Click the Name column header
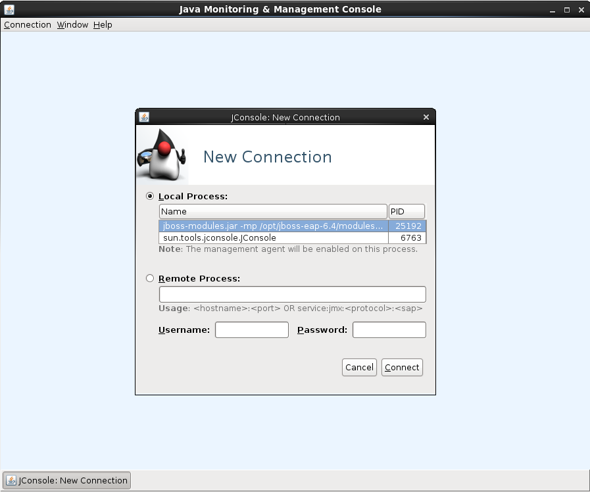Screen dimensions: 590x492 [273, 211]
